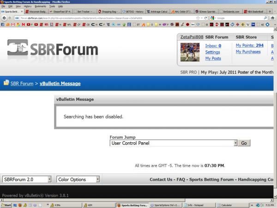Click the Google search magnifier icon
The image size is (277, 208).
pos(265,18)
